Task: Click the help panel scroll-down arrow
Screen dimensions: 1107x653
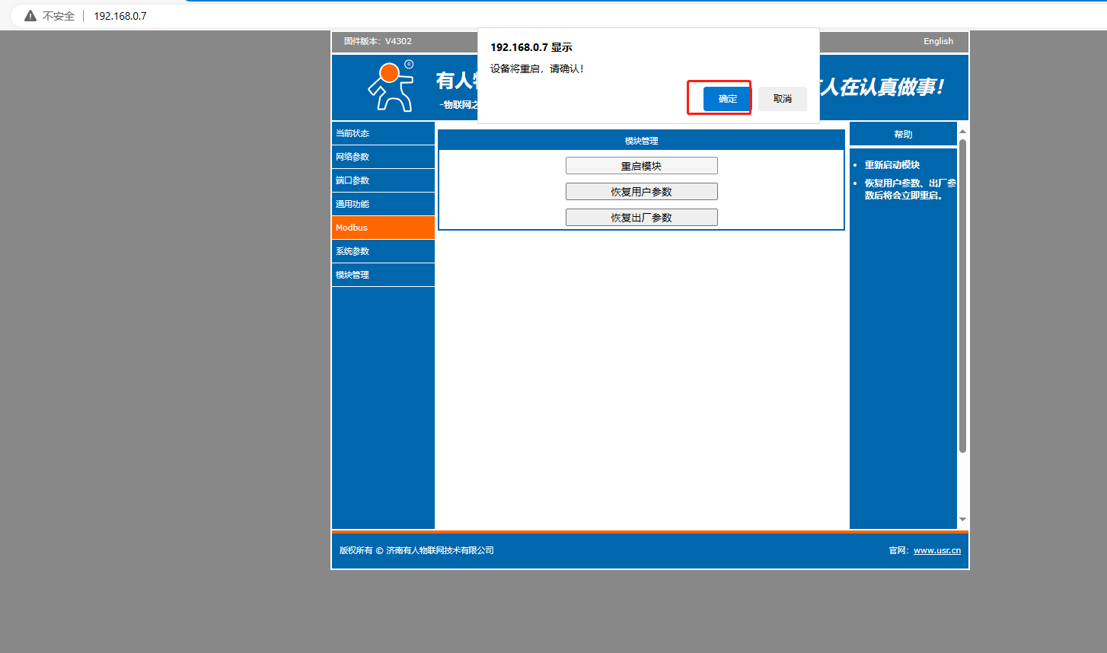Action: [962, 520]
